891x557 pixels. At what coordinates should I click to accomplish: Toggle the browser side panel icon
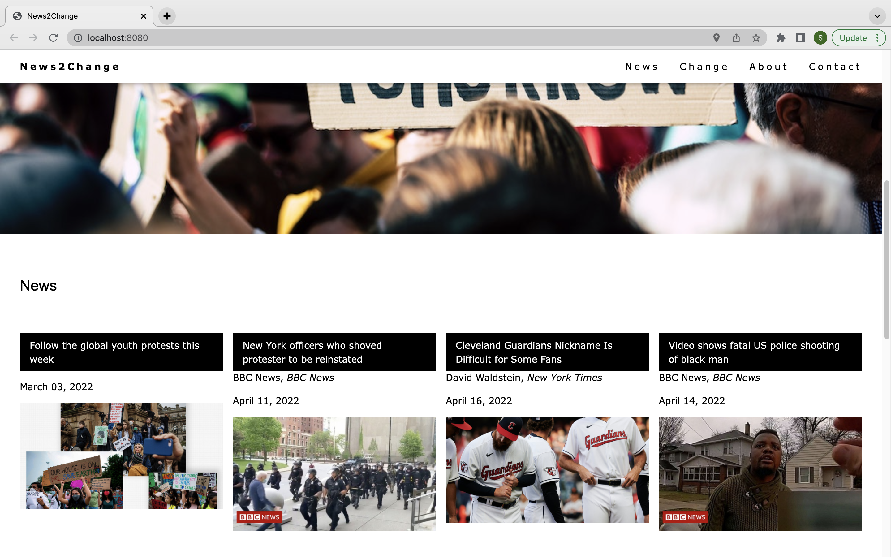(800, 37)
